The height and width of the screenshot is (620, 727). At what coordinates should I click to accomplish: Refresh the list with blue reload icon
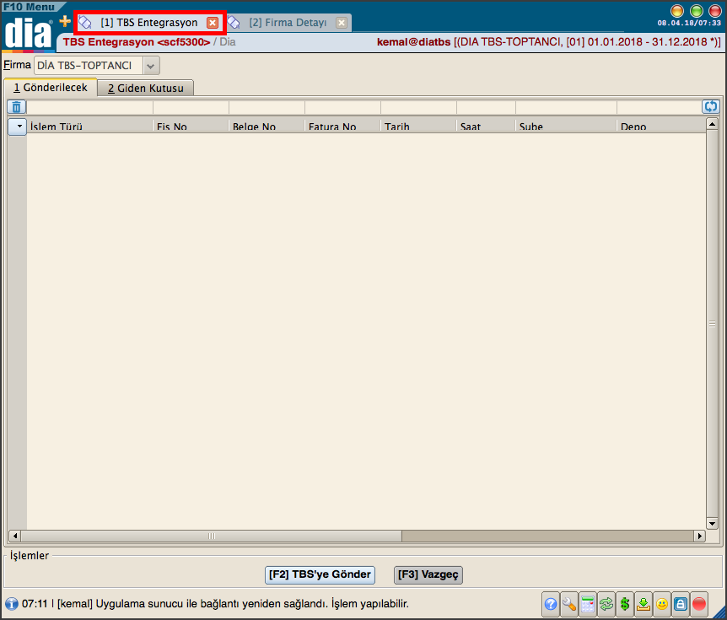710,106
